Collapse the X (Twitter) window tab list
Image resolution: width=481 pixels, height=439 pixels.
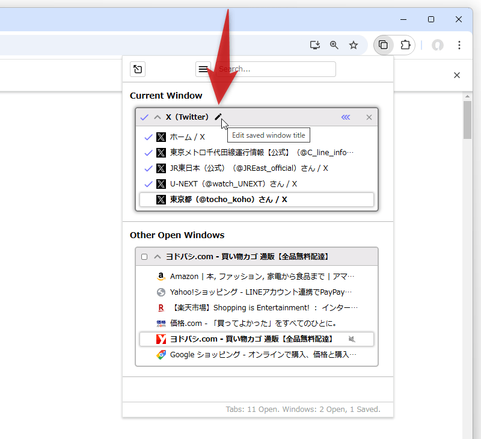[158, 117]
